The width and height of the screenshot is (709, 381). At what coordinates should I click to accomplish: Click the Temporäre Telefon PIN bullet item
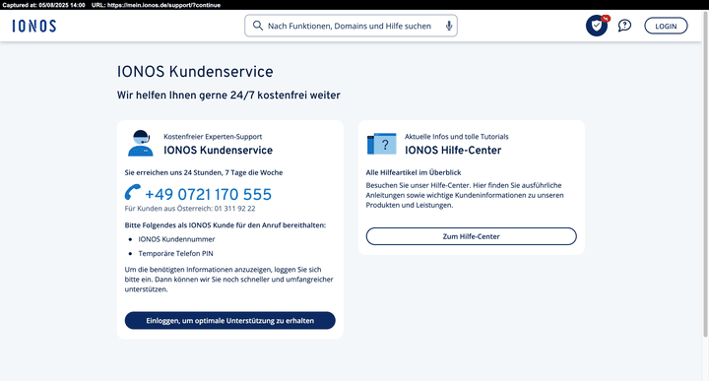pos(176,254)
